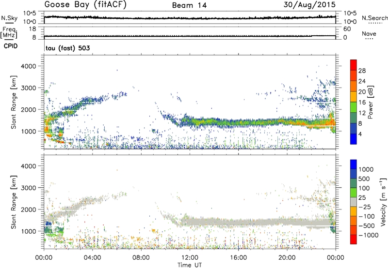Image resolution: width=388 pixels, height=268 pixels.
Task: Click the 'Power [dB]' colorbar label
Action: [x=370, y=102]
